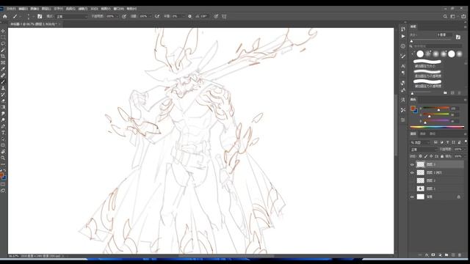This screenshot has width=470, height=264.
Task: Open the Character panel icon in dock
Action: tap(403, 66)
